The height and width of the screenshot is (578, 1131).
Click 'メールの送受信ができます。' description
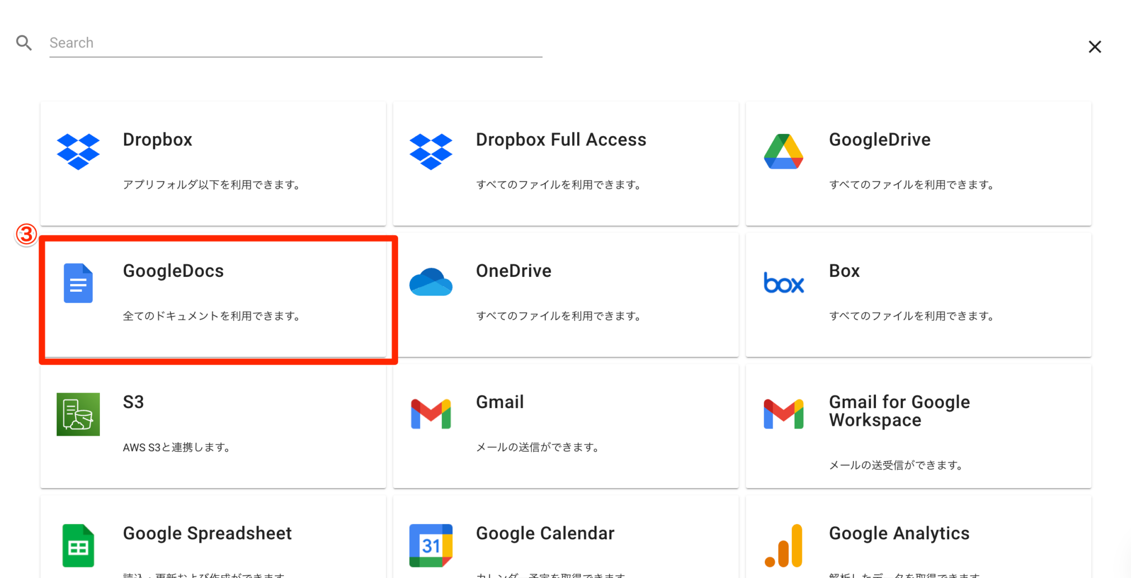(897, 465)
